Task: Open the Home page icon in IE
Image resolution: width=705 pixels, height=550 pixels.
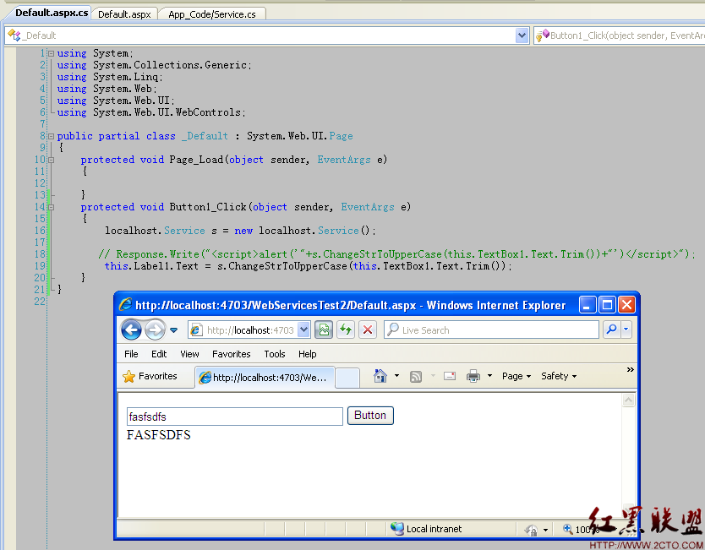Action: coord(380,376)
